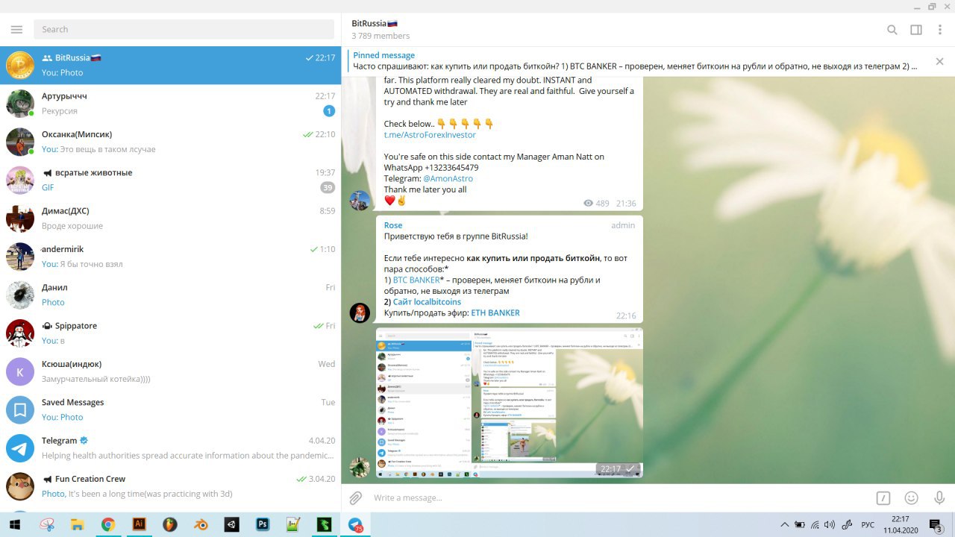
Task: Switch to Google Chrome in taskbar
Action: (108, 524)
